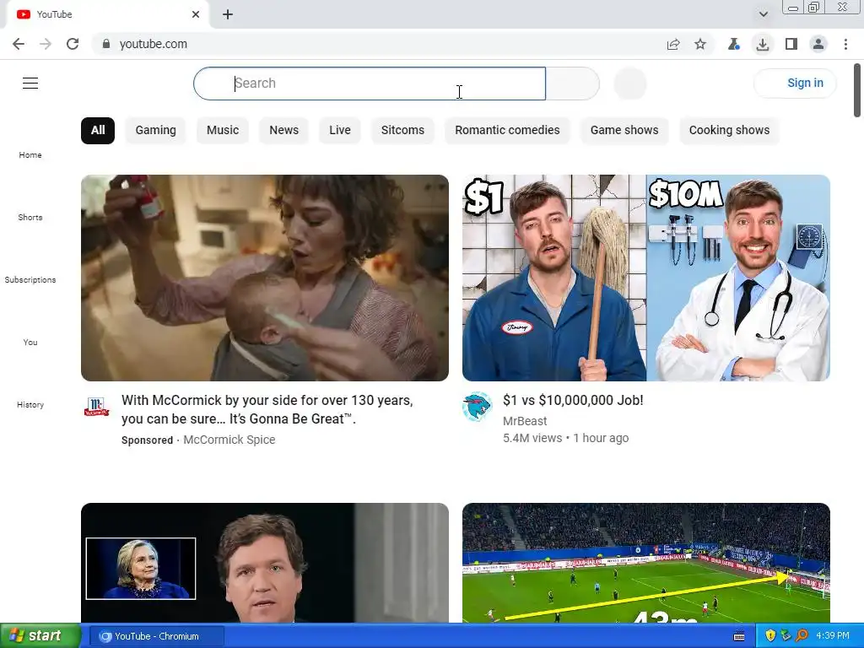
Task: Select the Music filter chip
Action: (x=223, y=131)
